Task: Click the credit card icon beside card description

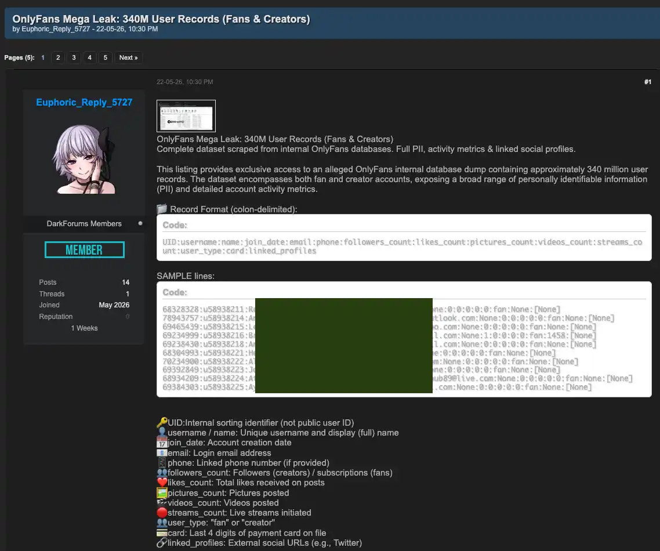Action: click(x=162, y=533)
